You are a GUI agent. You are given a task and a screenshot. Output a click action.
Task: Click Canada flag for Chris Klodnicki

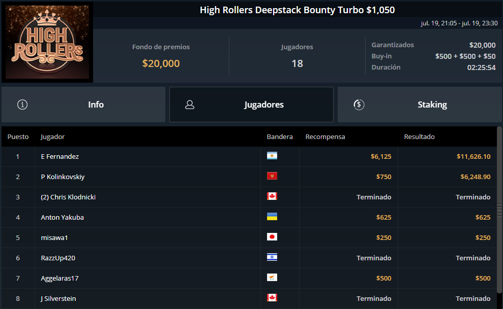(272, 196)
